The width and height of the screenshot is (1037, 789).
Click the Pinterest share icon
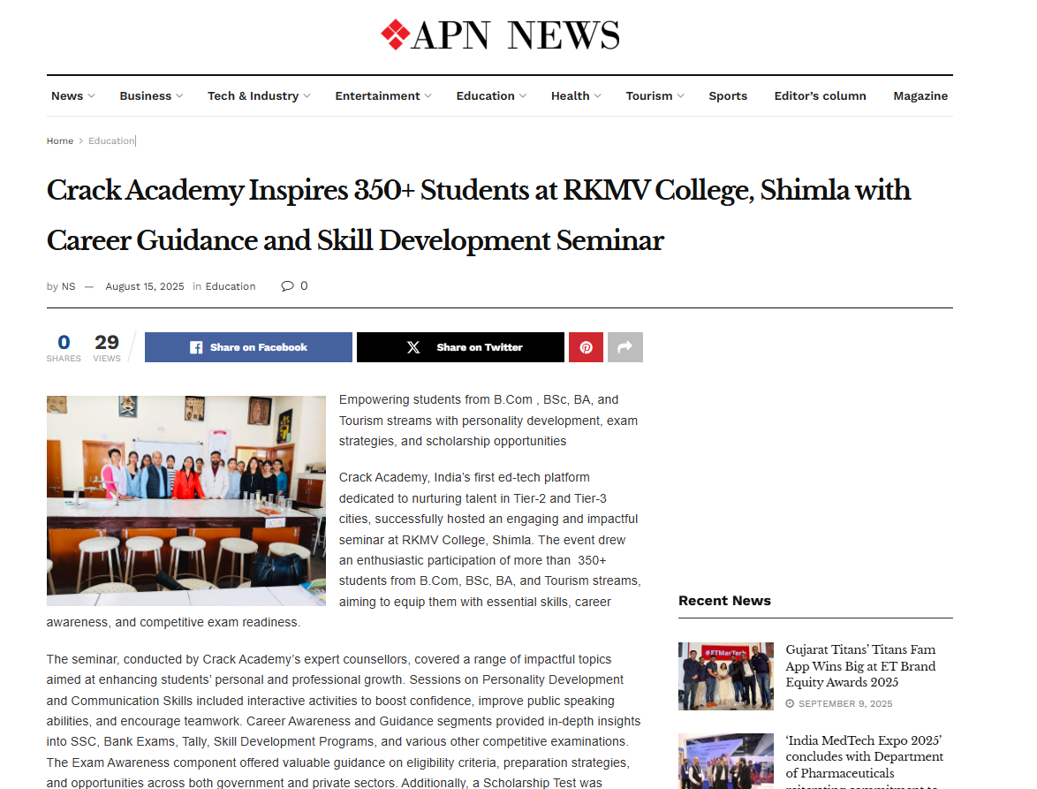[586, 347]
